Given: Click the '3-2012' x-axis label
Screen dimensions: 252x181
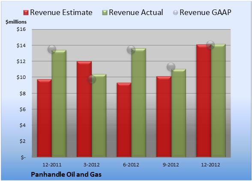Looking at the screenshot, I should click(x=92, y=165).
